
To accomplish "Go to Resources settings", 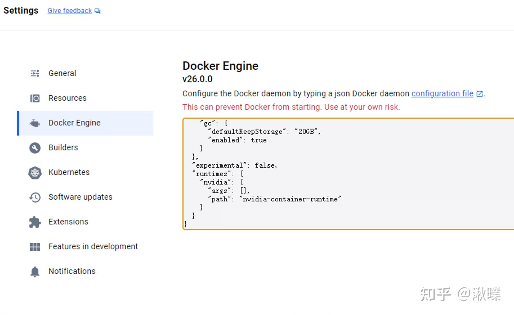I will pos(85,98).
